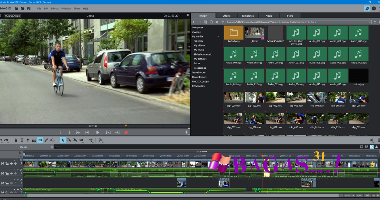Click the Redo arrow in editing toolbar
380x200 pixels.
7,140
